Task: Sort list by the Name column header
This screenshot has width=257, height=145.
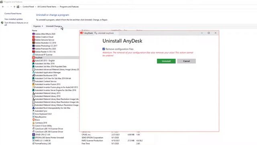Action: click(35, 31)
